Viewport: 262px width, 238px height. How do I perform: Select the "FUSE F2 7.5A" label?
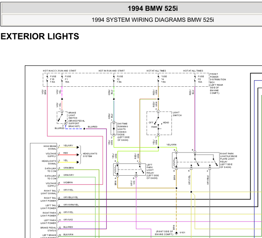pos(120,79)
